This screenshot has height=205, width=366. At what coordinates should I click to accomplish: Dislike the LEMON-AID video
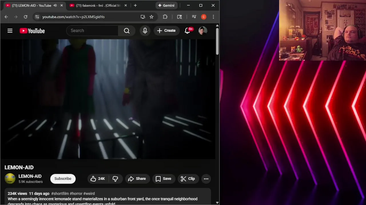coord(116,179)
